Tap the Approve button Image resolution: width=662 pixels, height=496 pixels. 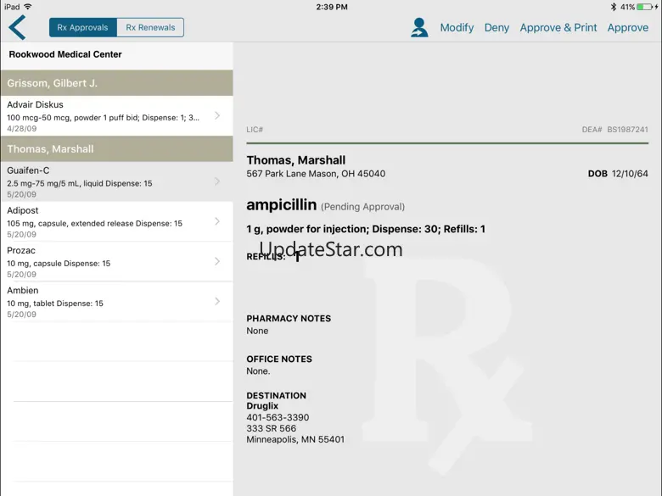tap(628, 28)
